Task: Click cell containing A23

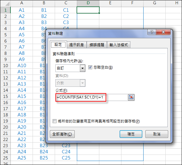Action: (22, 146)
